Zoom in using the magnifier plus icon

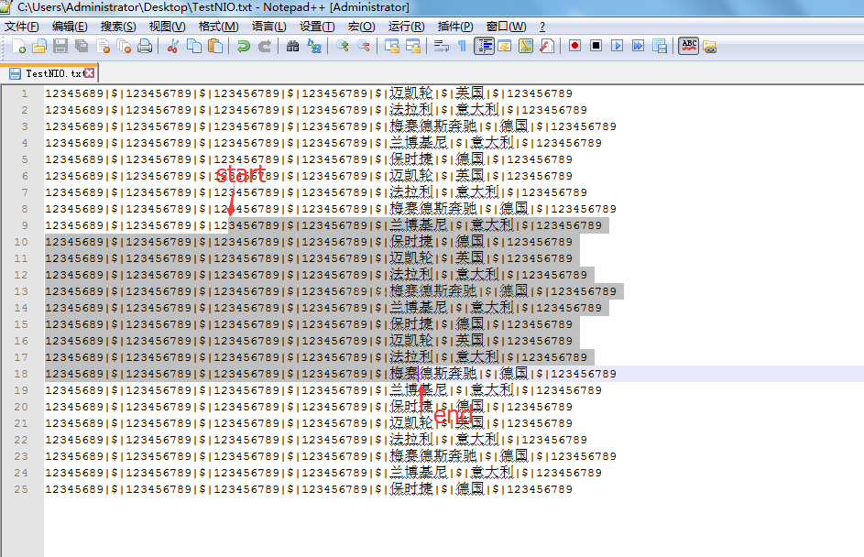point(342,47)
